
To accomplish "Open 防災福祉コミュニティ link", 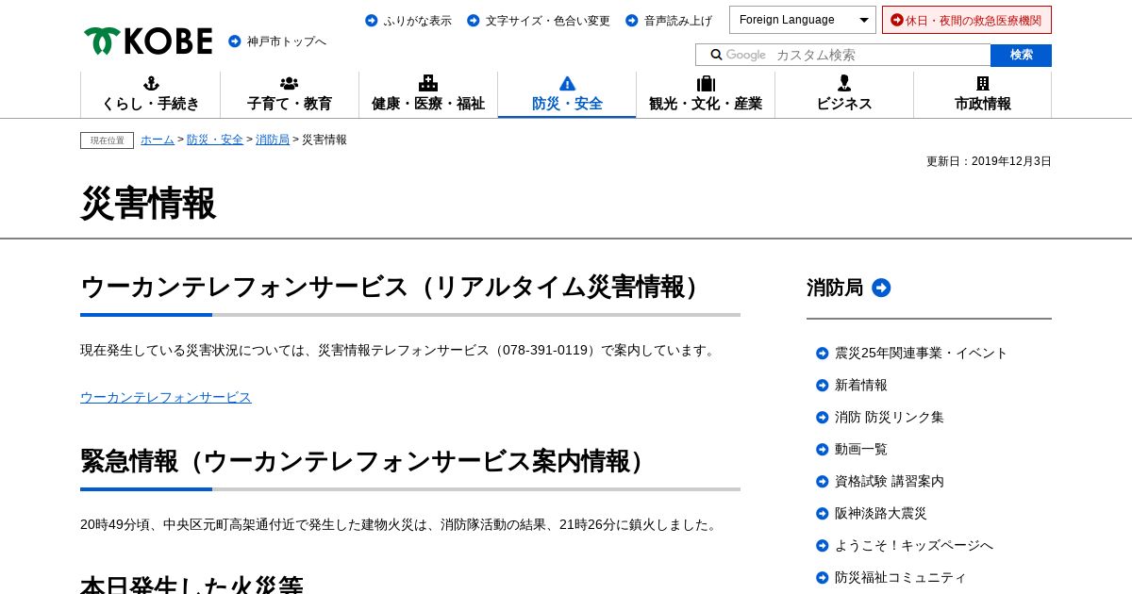I will [901, 578].
